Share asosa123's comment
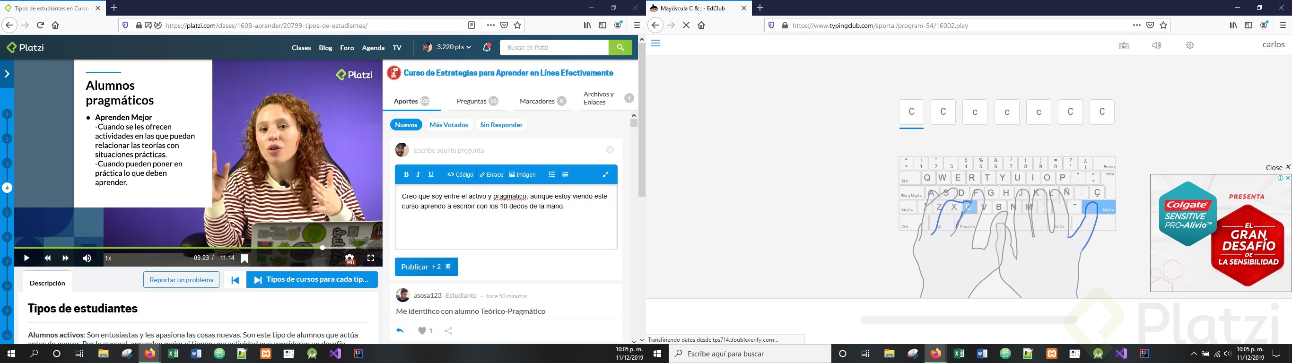Screen dimensions: 1292x363 tap(448, 331)
